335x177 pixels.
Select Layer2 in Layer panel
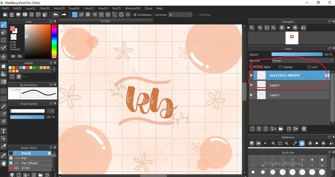tap(290, 85)
